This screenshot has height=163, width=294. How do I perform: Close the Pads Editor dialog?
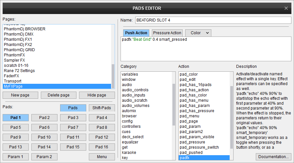point(286,8)
